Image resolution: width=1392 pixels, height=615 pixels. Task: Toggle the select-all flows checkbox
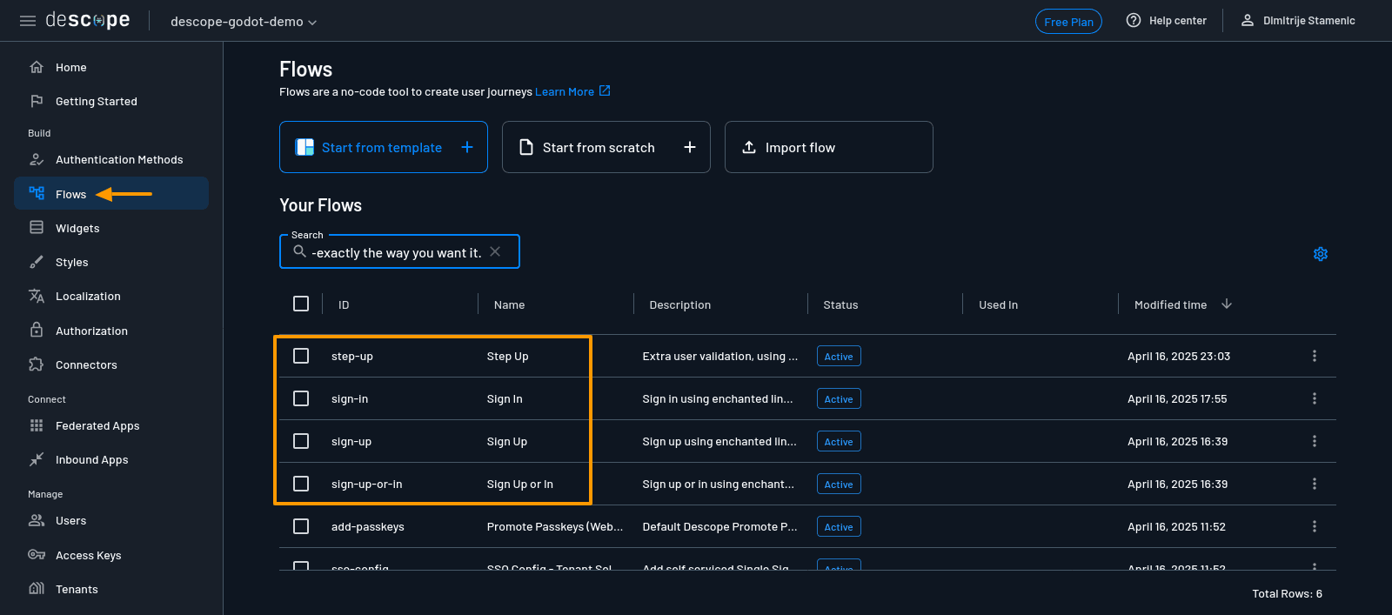(x=301, y=304)
